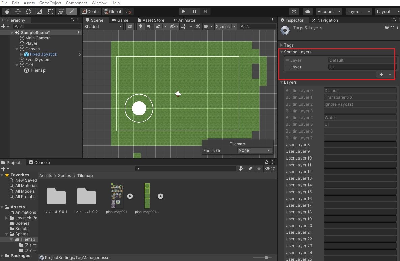Collapse the Canvas object in Hierarchy
The width and height of the screenshot is (400, 261).
[17, 49]
